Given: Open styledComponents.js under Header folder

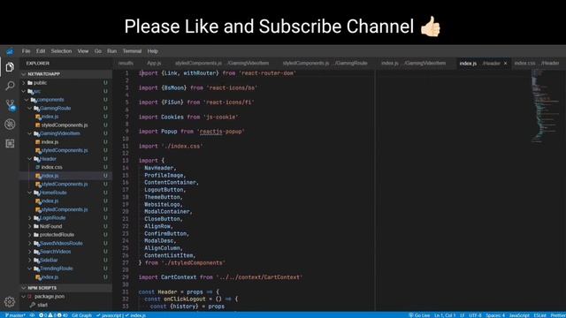Looking at the screenshot, I should pyautogui.click(x=65, y=185).
